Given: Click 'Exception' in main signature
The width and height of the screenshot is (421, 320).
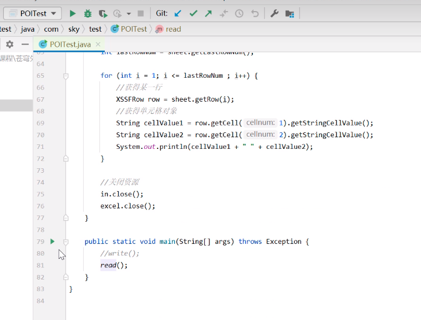Looking at the screenshot, I should [284, 242].
